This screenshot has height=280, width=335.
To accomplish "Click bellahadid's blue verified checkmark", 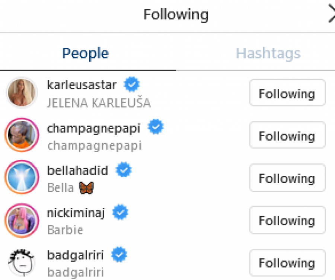I will 123,171.
